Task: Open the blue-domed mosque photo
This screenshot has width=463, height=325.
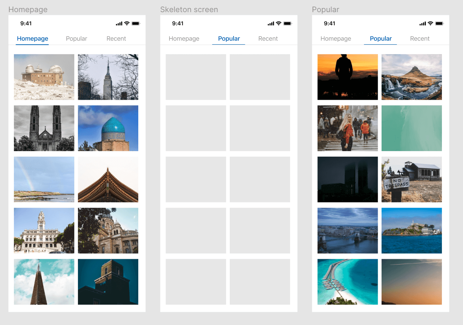Action: click(x=108, y=128)
